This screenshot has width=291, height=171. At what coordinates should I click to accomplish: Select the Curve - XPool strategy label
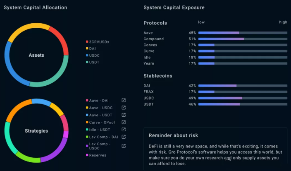(102, 123)
